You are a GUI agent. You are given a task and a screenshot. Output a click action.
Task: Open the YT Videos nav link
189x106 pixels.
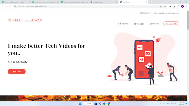(123, 24)
